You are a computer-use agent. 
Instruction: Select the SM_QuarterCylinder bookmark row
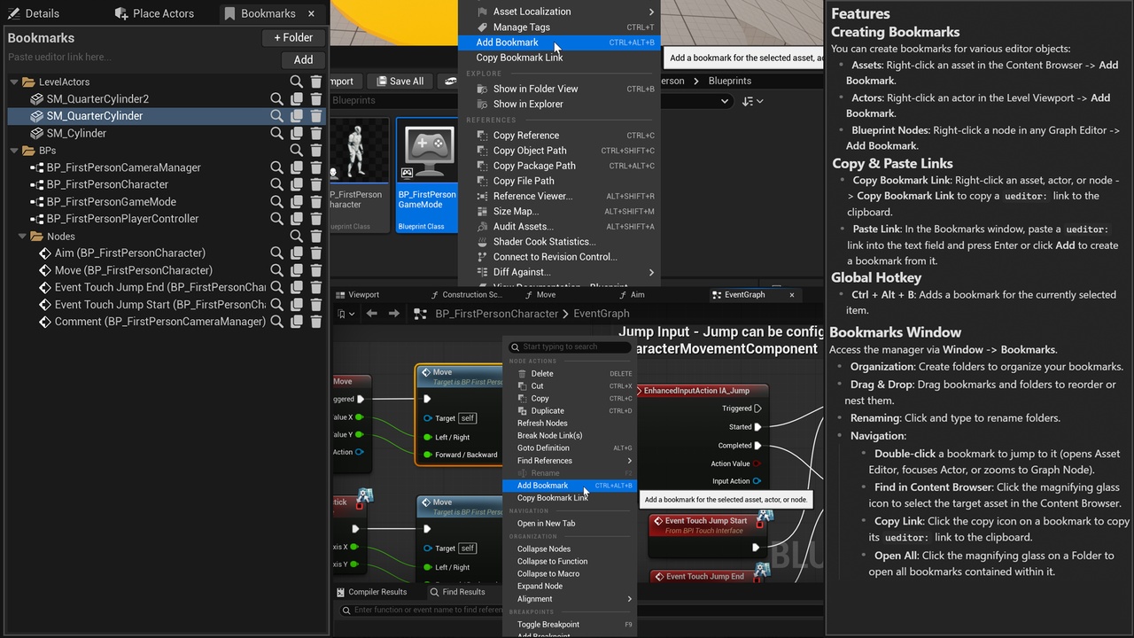(x=167, y=116)
